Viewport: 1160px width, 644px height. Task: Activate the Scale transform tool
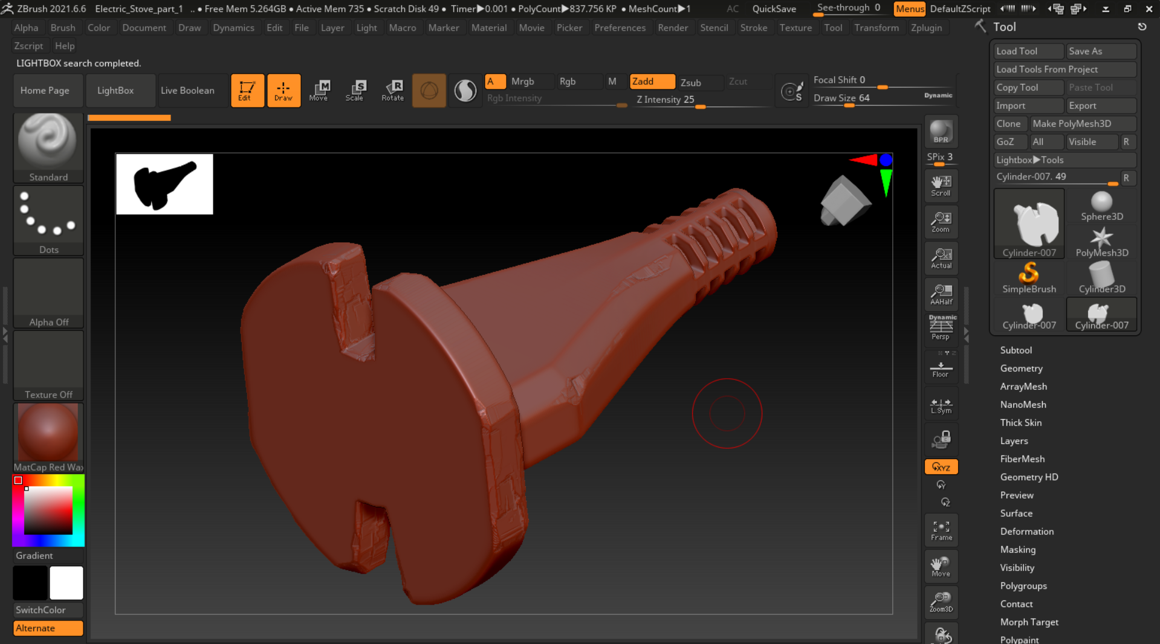tap(355, 90)
